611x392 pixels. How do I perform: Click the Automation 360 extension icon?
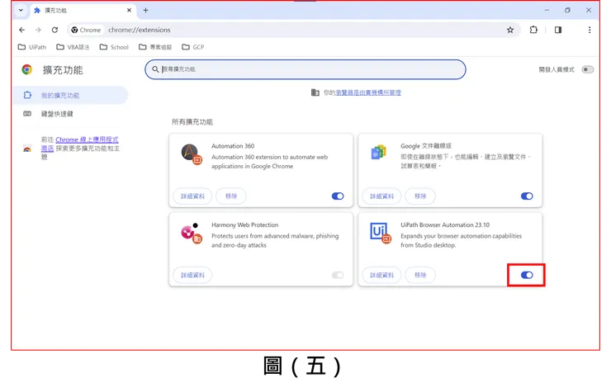click(x=192, y=154)
